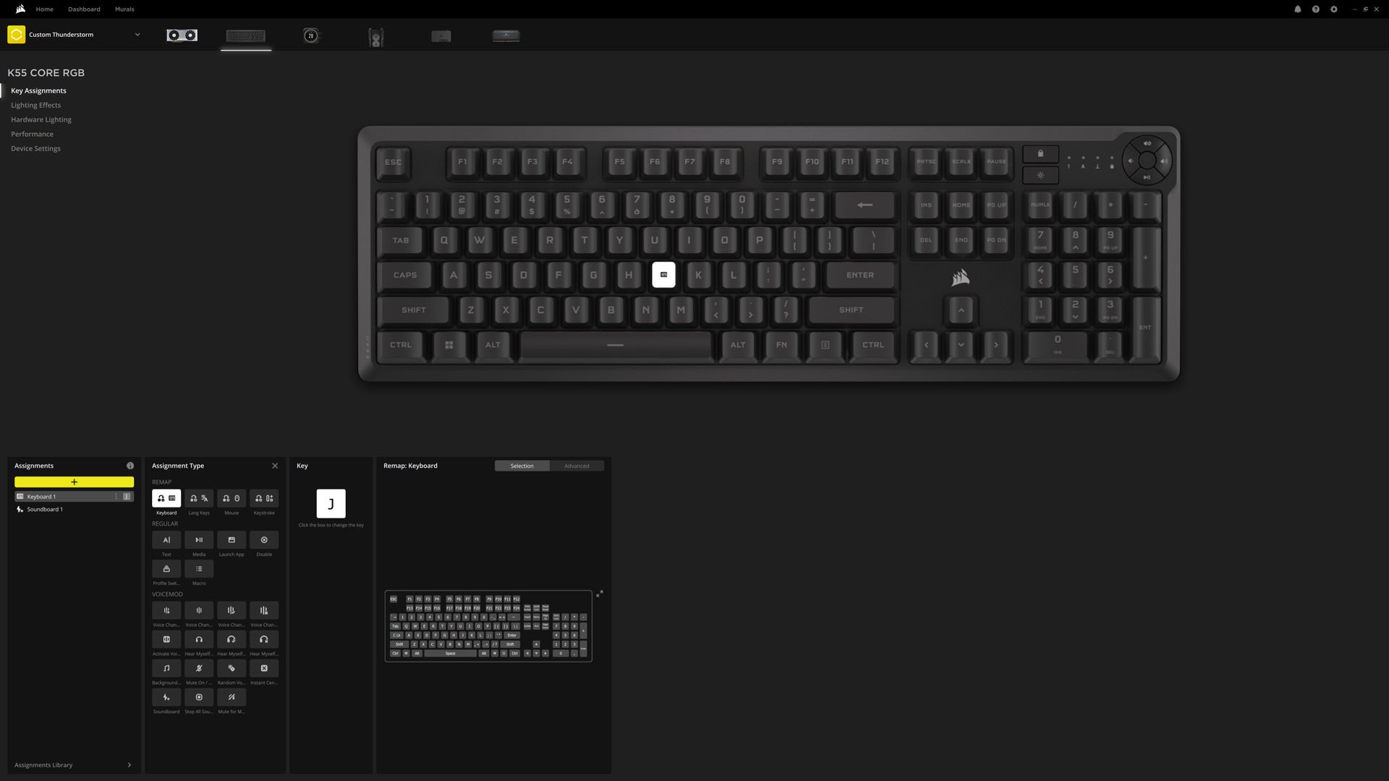Image resolution: width=1389 pixels, height=781 pixels.
Task: Select the Profile Switch assignment icon
Action: [166, 569]
